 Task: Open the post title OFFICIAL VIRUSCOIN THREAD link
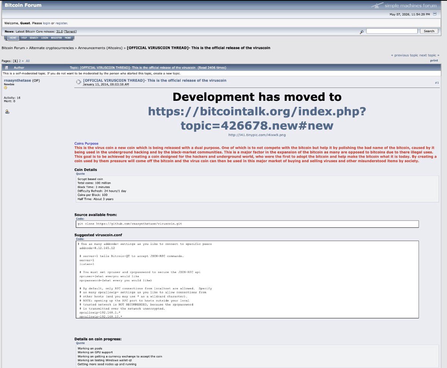[155, 80]
